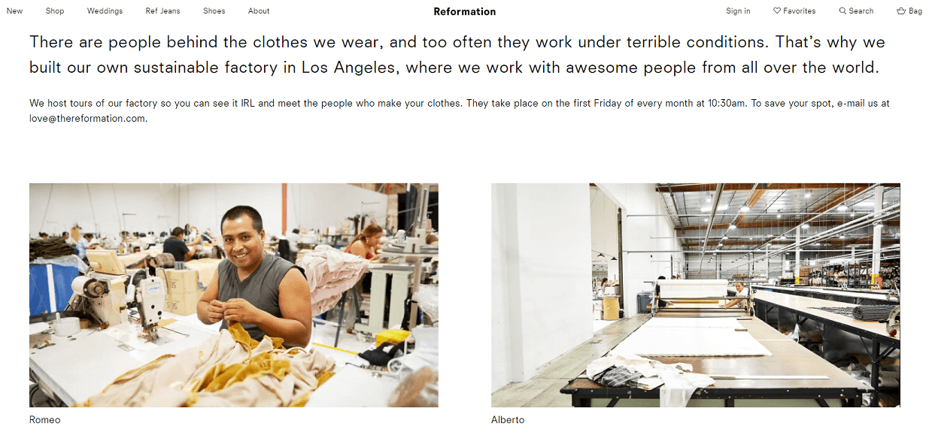Viewport: 932px width, 435px height.
Task: Click the Search text label
Action: (861, 11)
